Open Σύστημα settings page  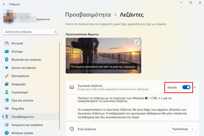point(31,51)
